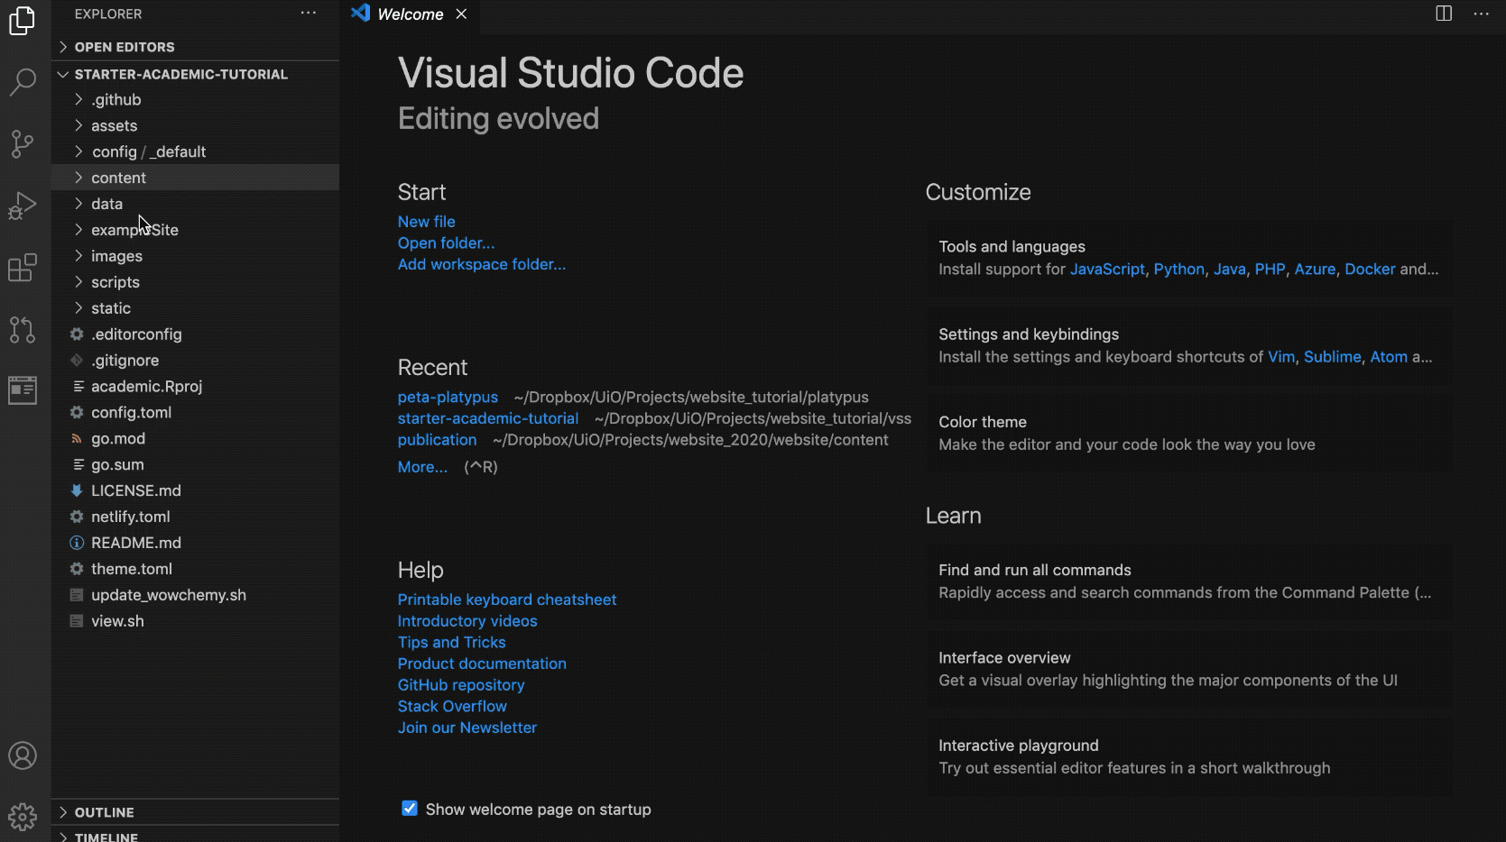The image size is (1506, 842).
Task: Open the Manage gear icon
Action: (x=23, y=817)
